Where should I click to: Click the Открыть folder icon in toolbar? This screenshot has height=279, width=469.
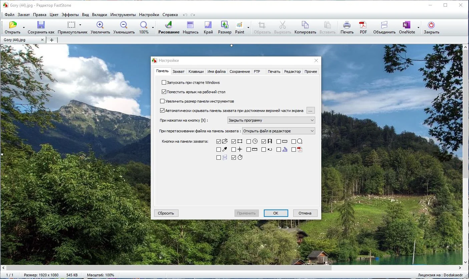13,25
